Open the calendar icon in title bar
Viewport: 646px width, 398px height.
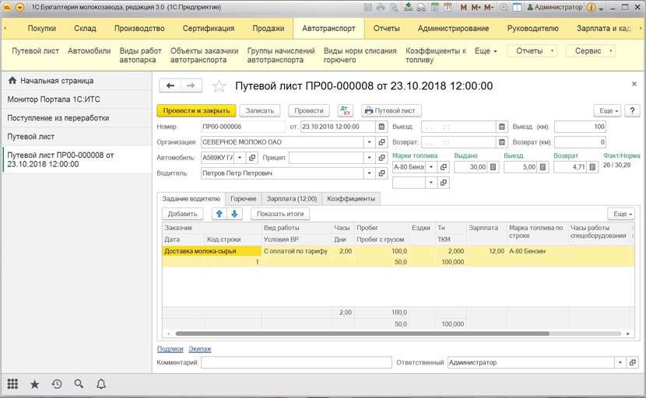(x=448, y=8)
